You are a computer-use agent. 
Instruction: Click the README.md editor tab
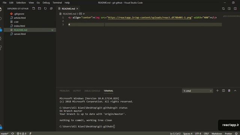tap(68, 9)
